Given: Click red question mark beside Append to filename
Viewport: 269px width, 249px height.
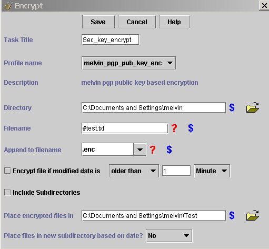Looking at the screenshot, I should 153,150.
